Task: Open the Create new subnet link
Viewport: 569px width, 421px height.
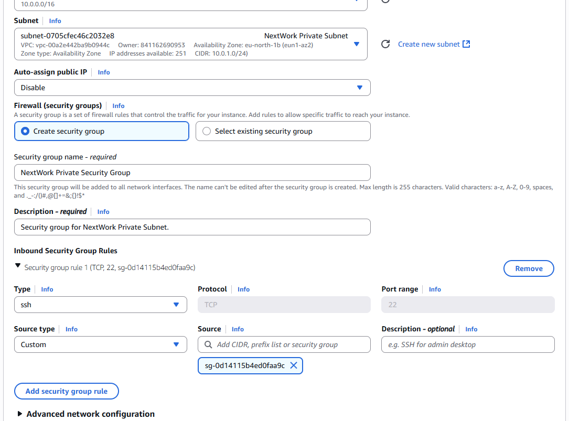Action: [434, 45]
